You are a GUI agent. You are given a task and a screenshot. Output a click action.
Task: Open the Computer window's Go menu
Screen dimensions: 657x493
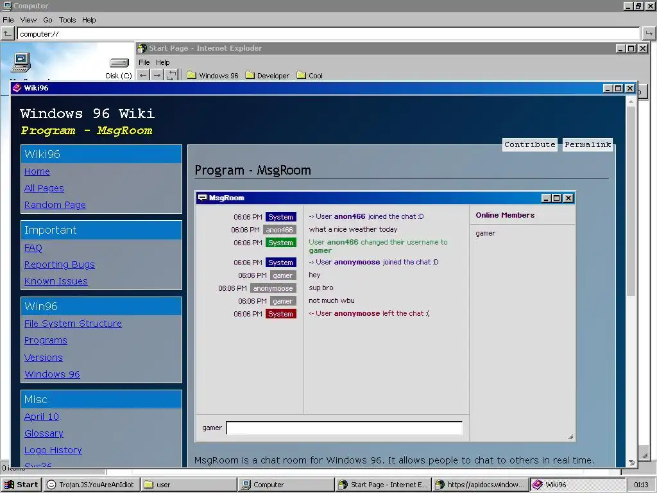pyautogui.click(x=47, y=20)
